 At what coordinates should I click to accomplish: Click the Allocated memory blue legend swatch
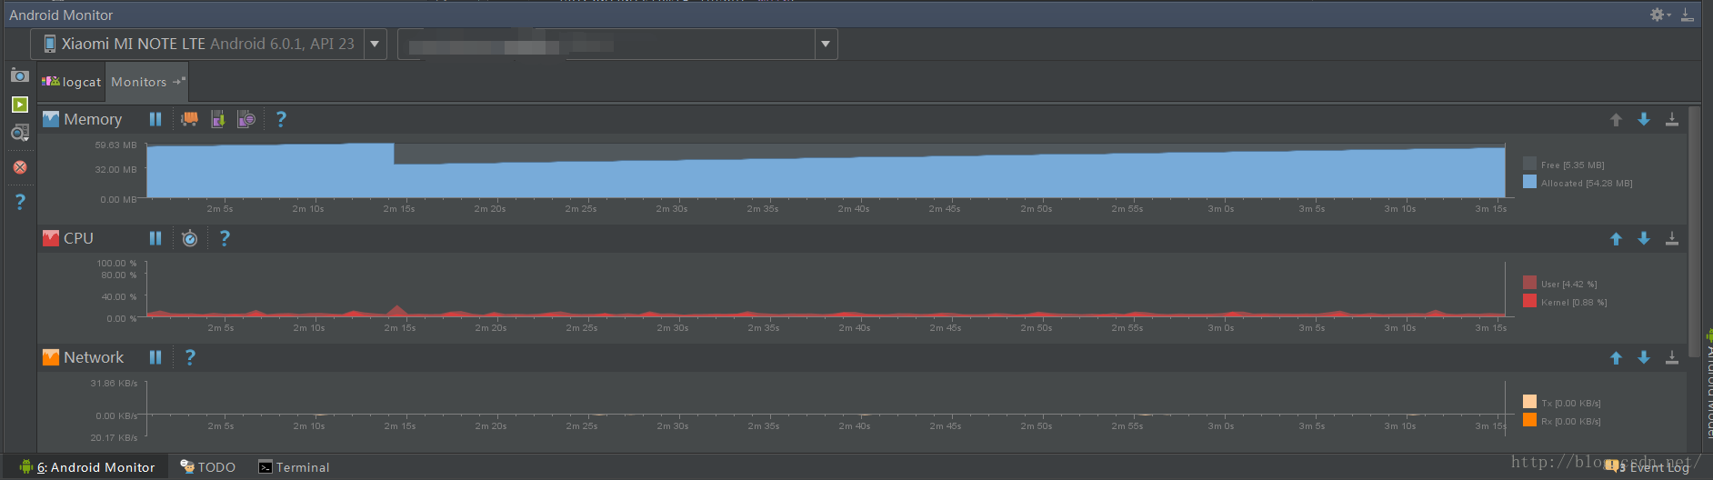click(1529, 182)
